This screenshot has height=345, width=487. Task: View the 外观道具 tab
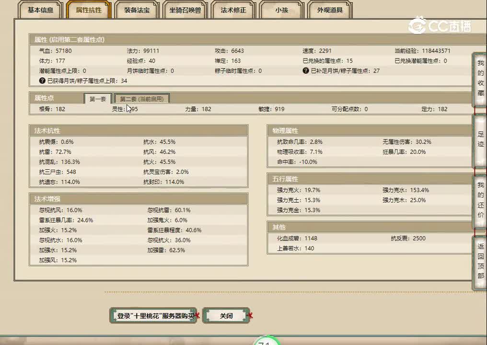[329, 10]
